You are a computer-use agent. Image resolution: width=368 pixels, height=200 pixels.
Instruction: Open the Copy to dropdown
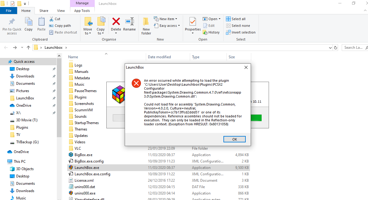101,26
